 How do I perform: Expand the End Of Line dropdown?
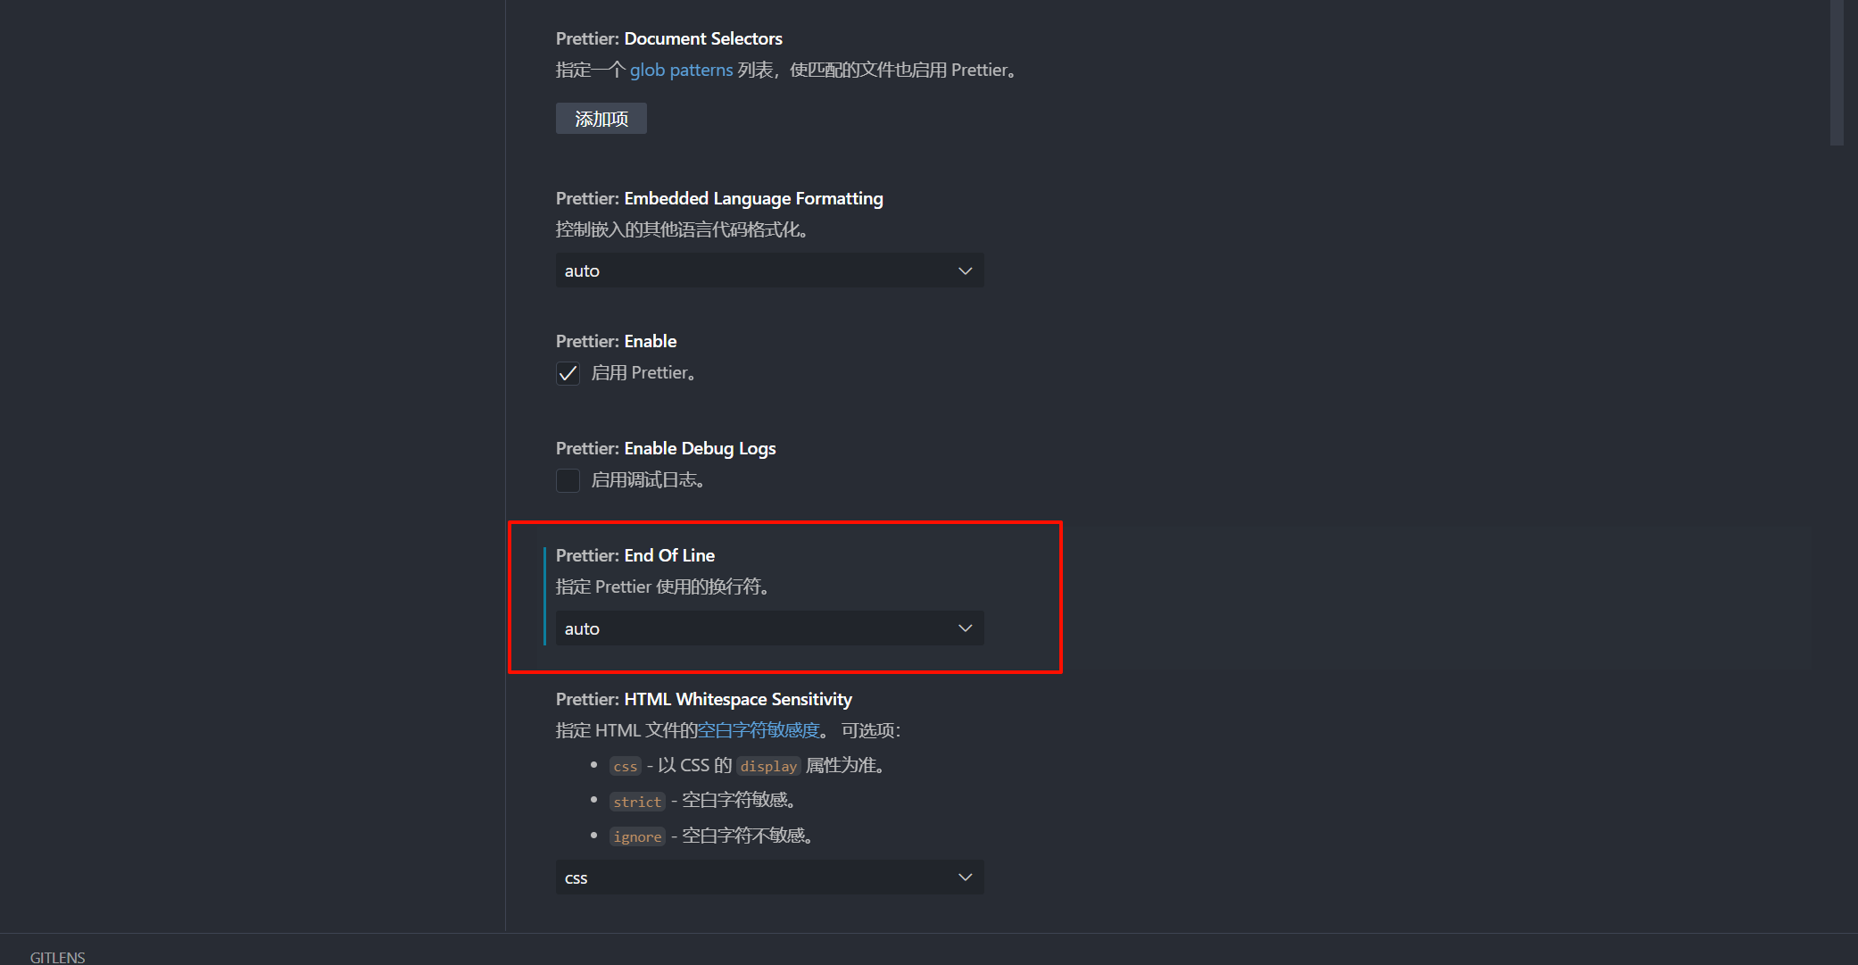(769, 628)
